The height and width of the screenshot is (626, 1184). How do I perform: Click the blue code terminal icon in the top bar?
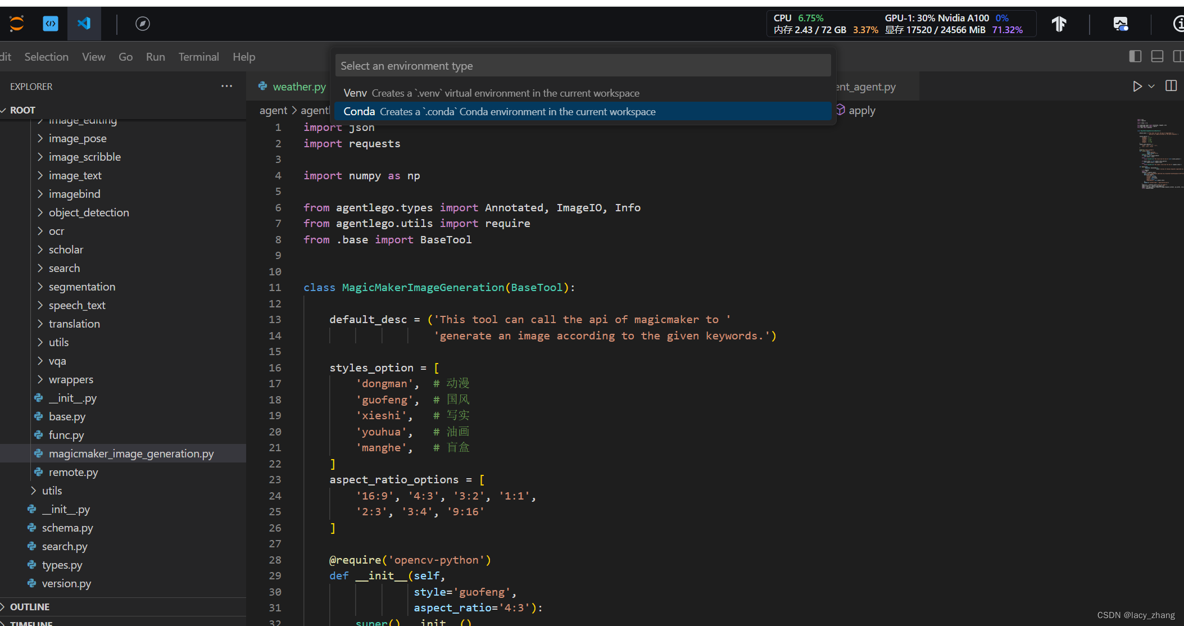click(x=51, y=24)
